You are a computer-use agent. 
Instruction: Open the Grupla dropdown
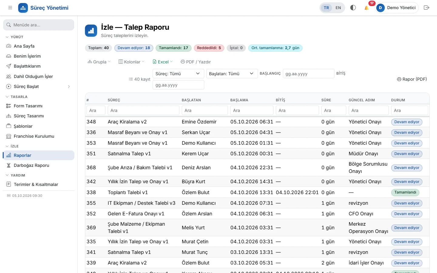(x=99, y=62)
